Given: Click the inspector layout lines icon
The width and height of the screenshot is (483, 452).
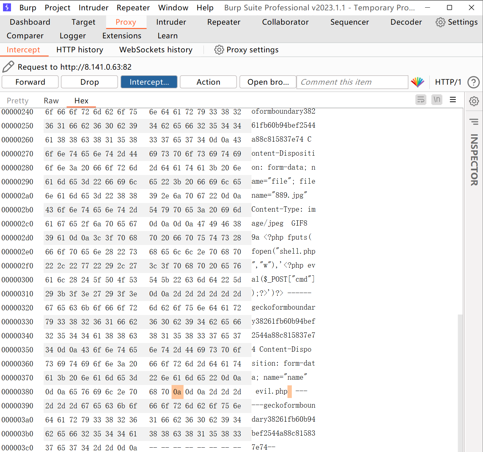Looking at the screenshot, I should click(x=474, y=122).
